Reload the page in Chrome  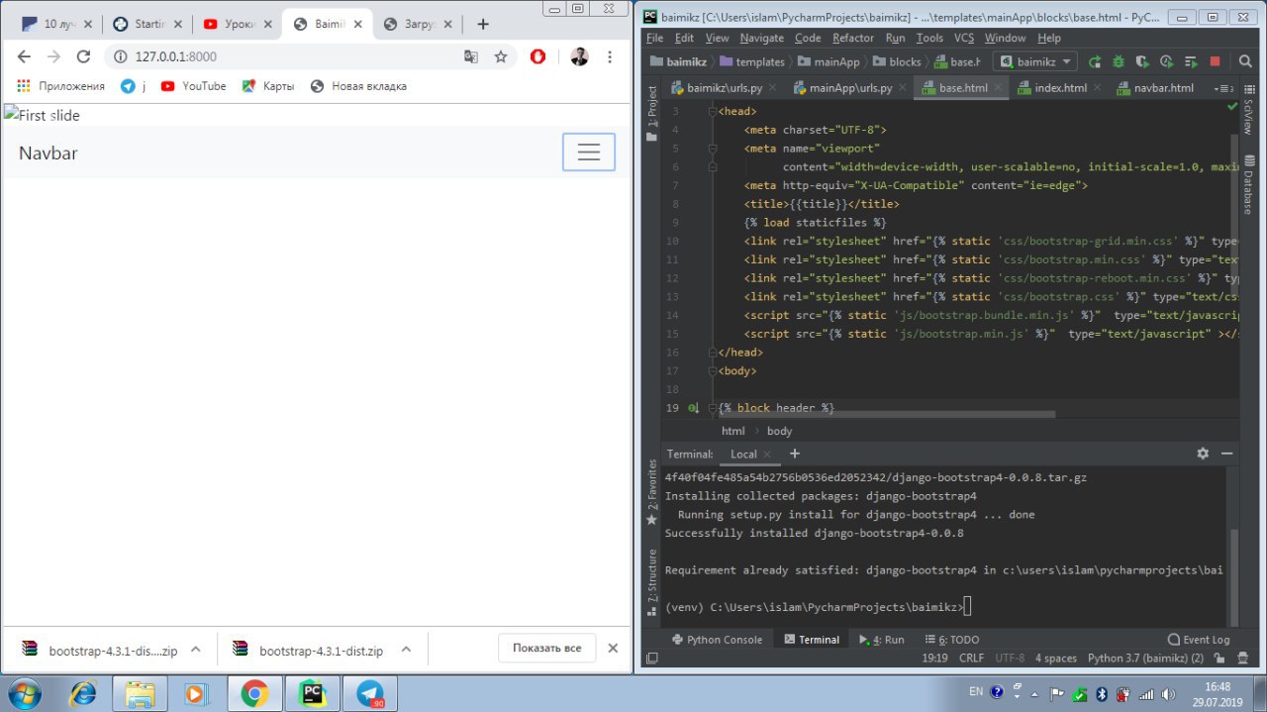pyautogui.click(x=83, y=56)
